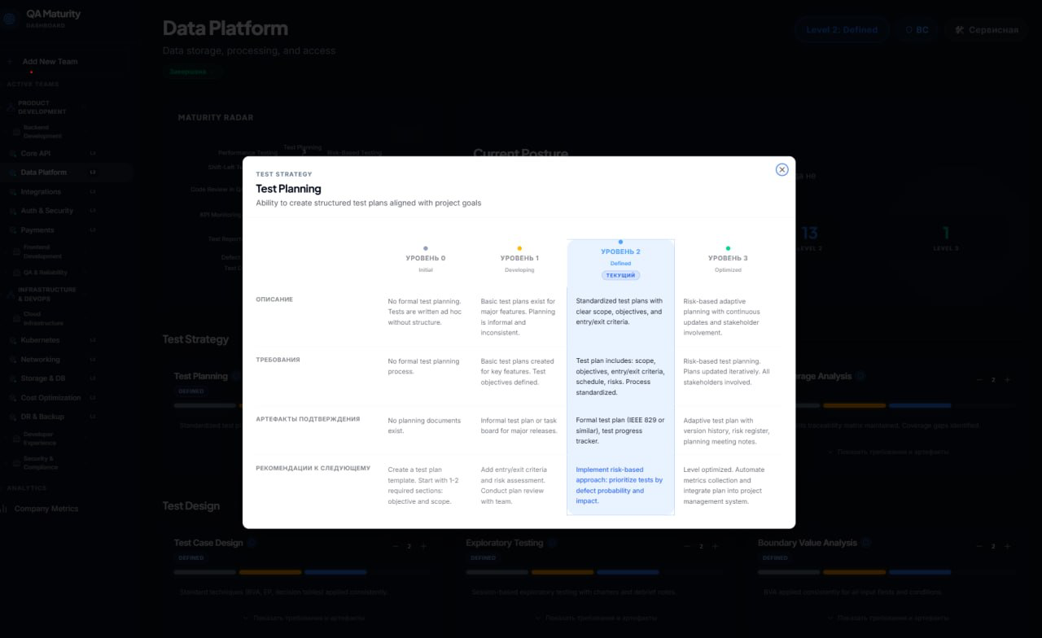
Task: Click the Formal test plan IEEE 829 cell
Action: pyautogui.click(x=620, y=430)
